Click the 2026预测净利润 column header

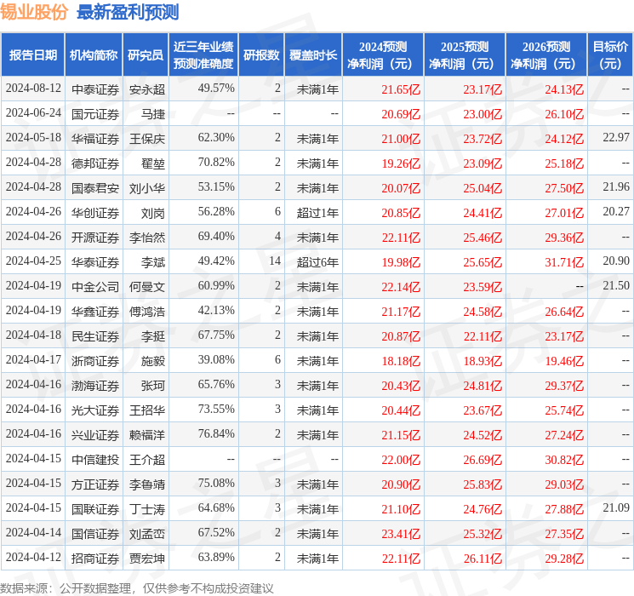click(x=546, y=55)
